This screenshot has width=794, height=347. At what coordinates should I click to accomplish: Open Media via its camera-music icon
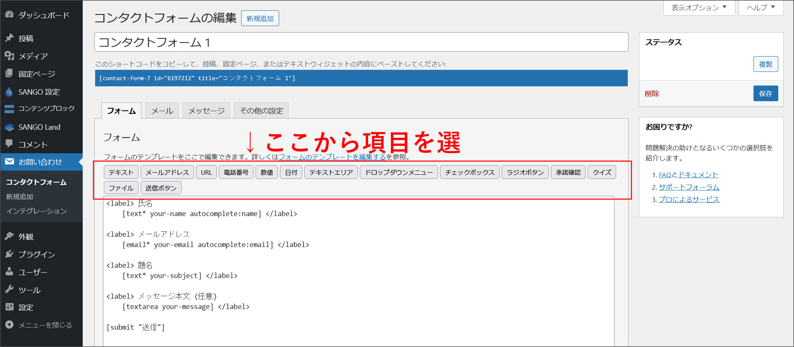[x=9, y=56]
